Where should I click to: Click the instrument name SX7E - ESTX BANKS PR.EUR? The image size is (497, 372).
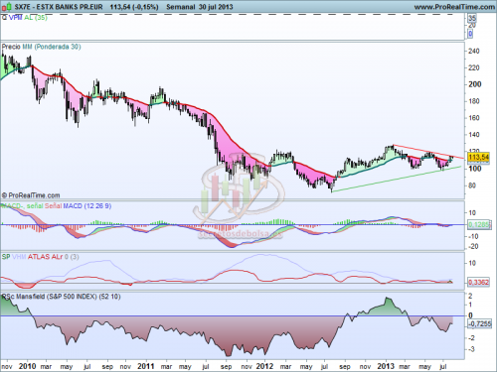[59, 7]
